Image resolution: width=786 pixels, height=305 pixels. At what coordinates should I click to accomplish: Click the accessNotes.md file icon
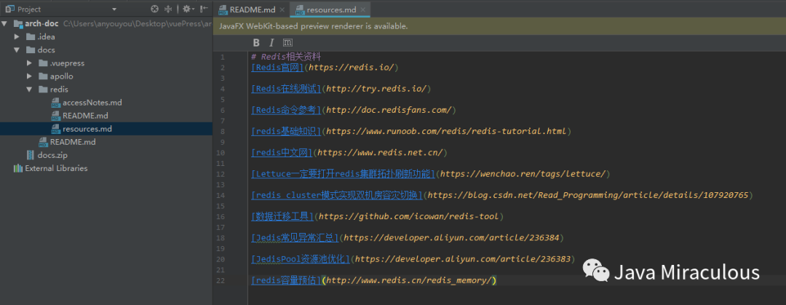point(55,103)
